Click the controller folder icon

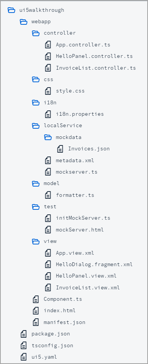click(x=36, y=33)
